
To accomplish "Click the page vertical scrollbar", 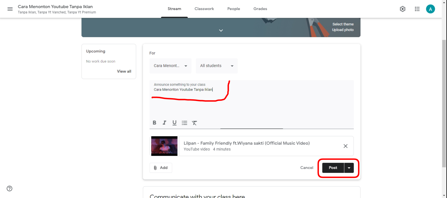I will coord(444,103).
